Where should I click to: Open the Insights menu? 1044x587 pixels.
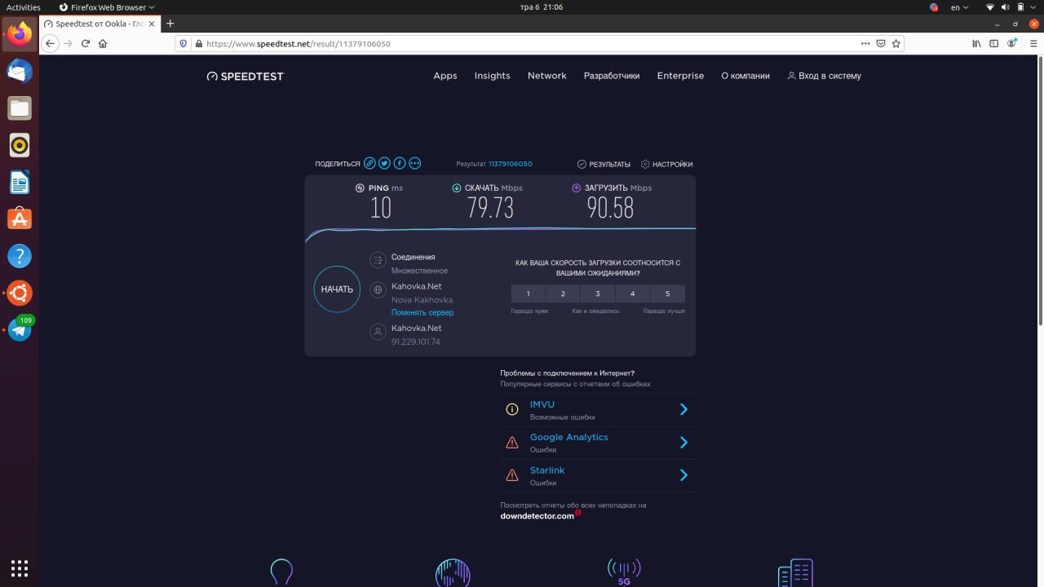tap(493, 76)
